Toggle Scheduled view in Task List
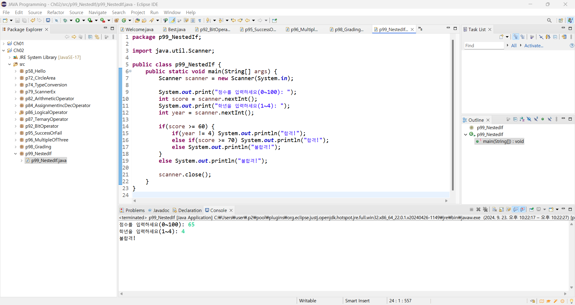The width and height of the screenshot is (575, 305). [x=523, y=37]
